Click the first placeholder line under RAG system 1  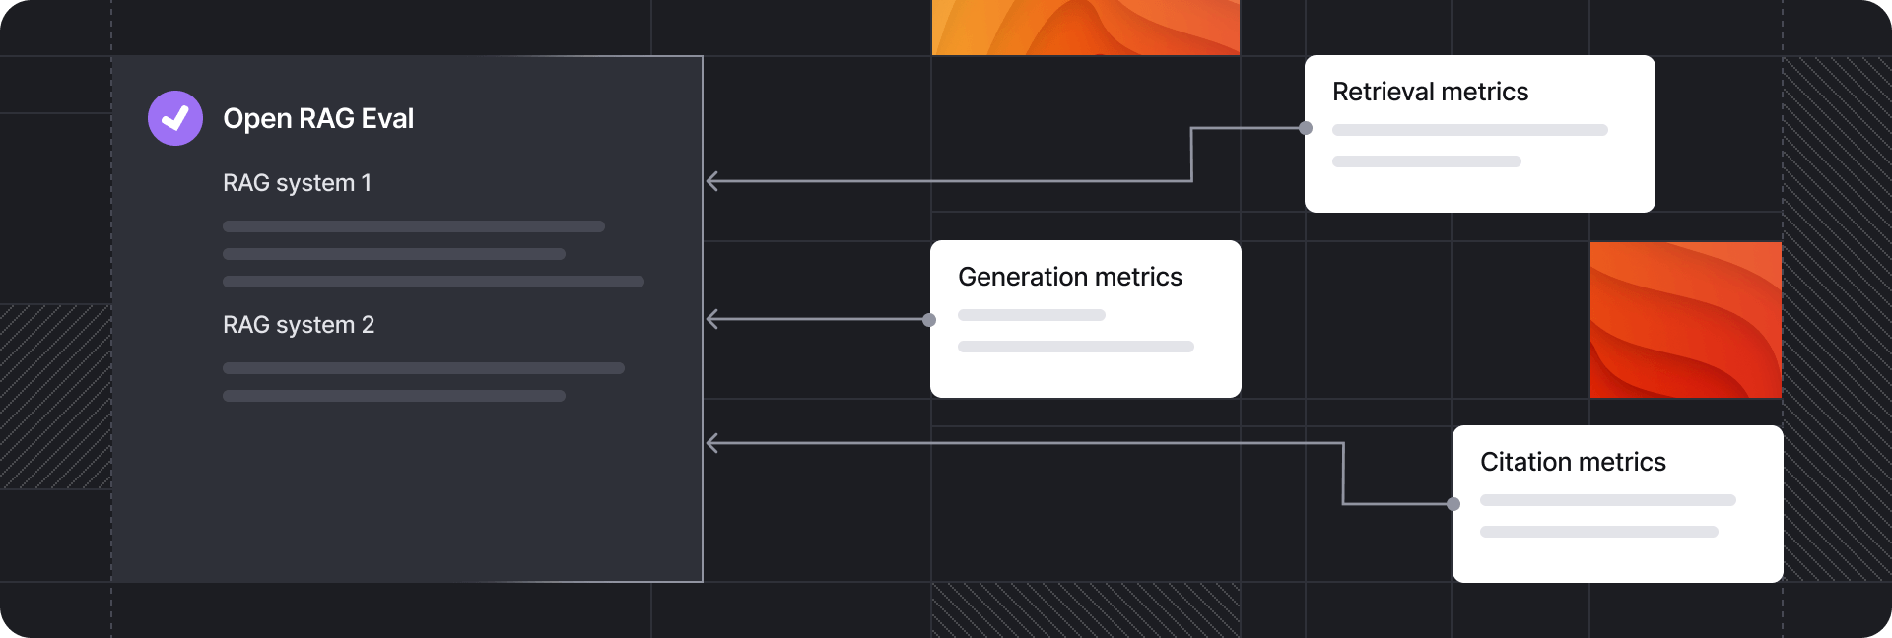(414, 226)
